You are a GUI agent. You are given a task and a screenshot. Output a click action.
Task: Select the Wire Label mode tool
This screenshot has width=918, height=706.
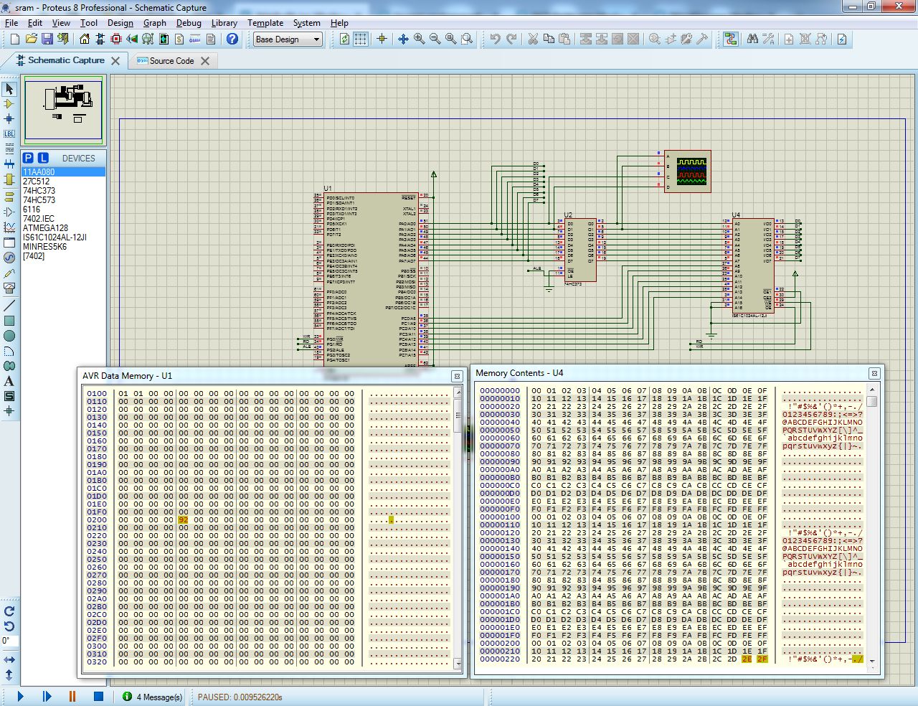point(9,134)
